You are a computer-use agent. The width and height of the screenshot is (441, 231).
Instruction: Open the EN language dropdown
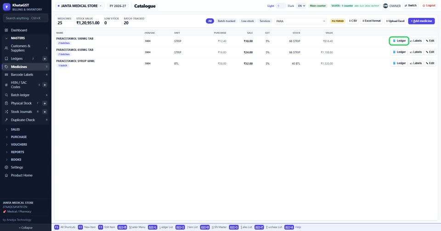point(301,5)
